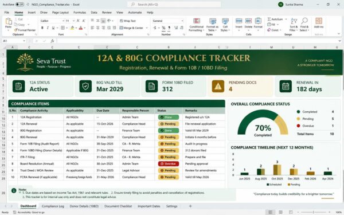Viewport: 344px width, 215px height.
Task: Toggle bold formatting
Action: point(42,28)
